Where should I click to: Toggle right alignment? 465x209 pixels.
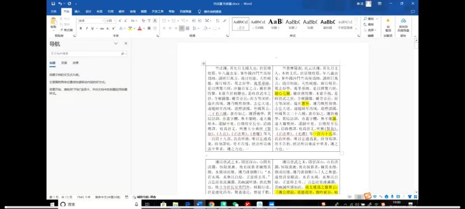176,29
